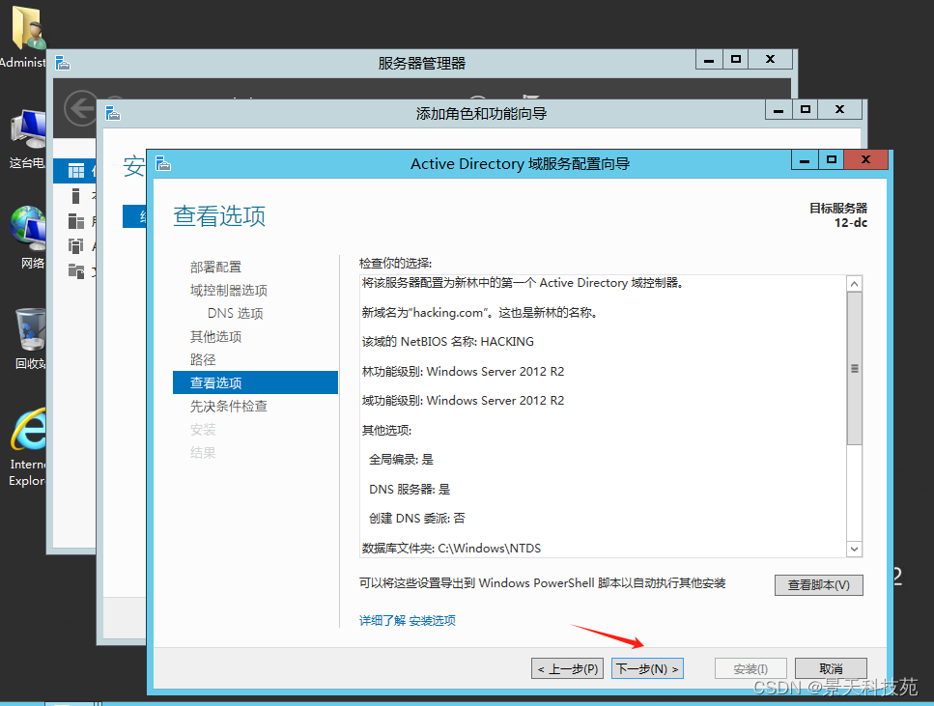
Task: Minimize the 服务器管理器 window
Action: tap(709, 60)
